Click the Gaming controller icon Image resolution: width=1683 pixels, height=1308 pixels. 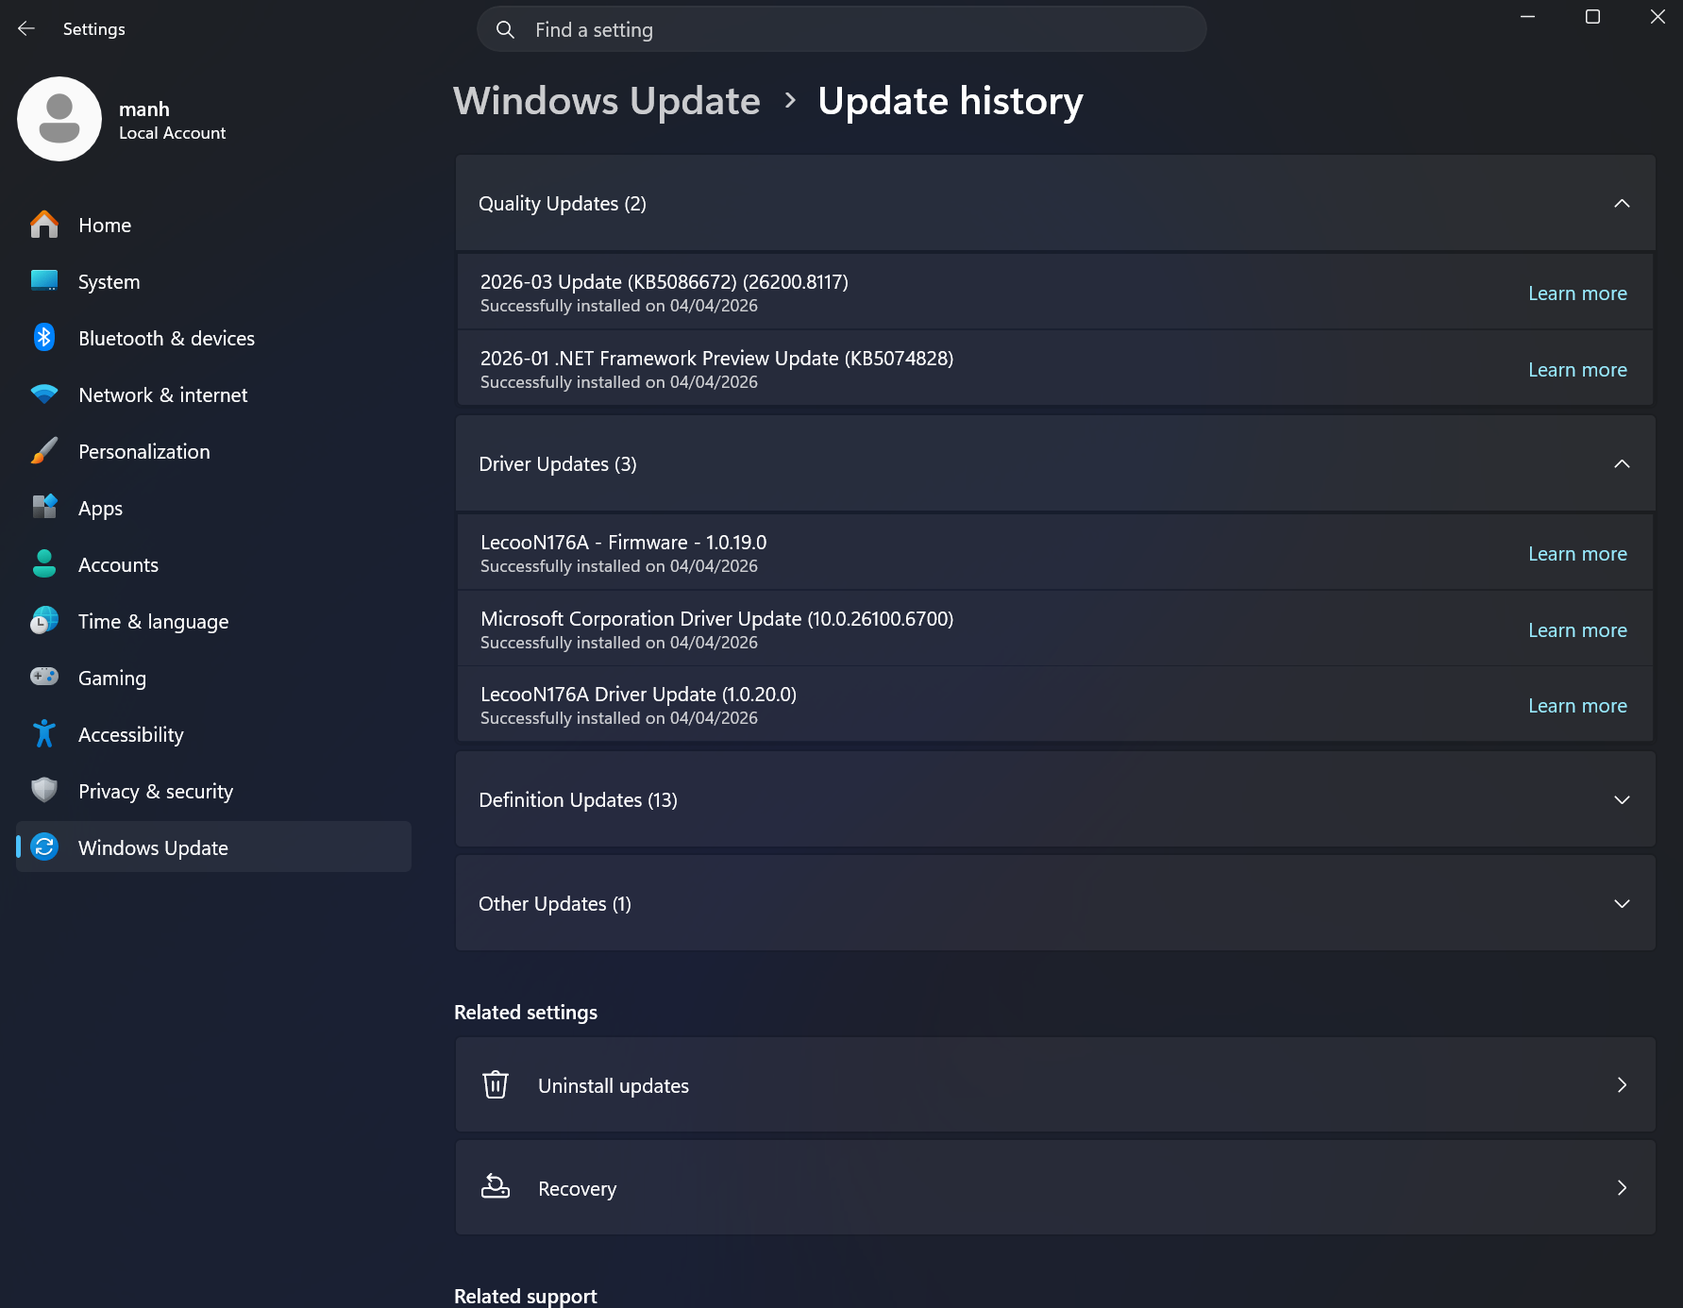(43, 678)
